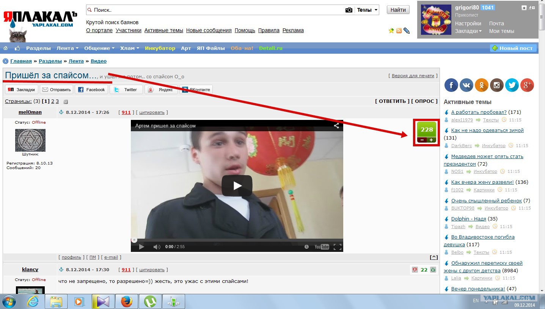Vote down the post with the minus button

pos(422,140)
